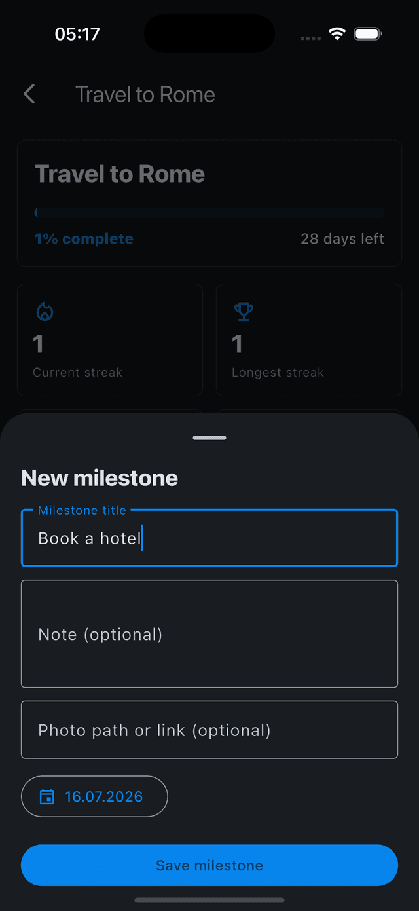Viewport: 419px width, 911px height.
Task: Open the 16.07.2026 date picker
Action: [94, 796]
